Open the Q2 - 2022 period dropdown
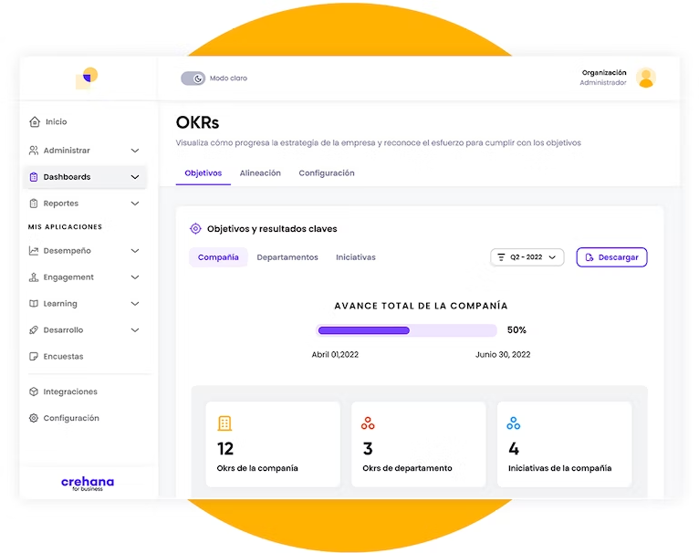Image resolution: width=699 pixels, height=553 pixels. click(x=527, y=257)
